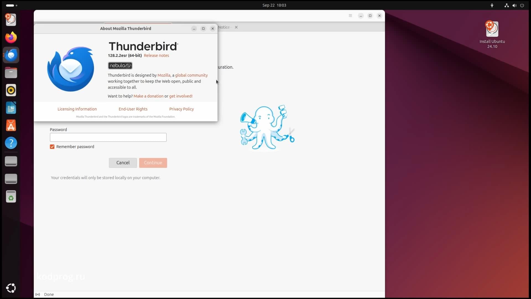Open Thunderbird hamburger menu
The image size is (531, 299).
[350, 16]
